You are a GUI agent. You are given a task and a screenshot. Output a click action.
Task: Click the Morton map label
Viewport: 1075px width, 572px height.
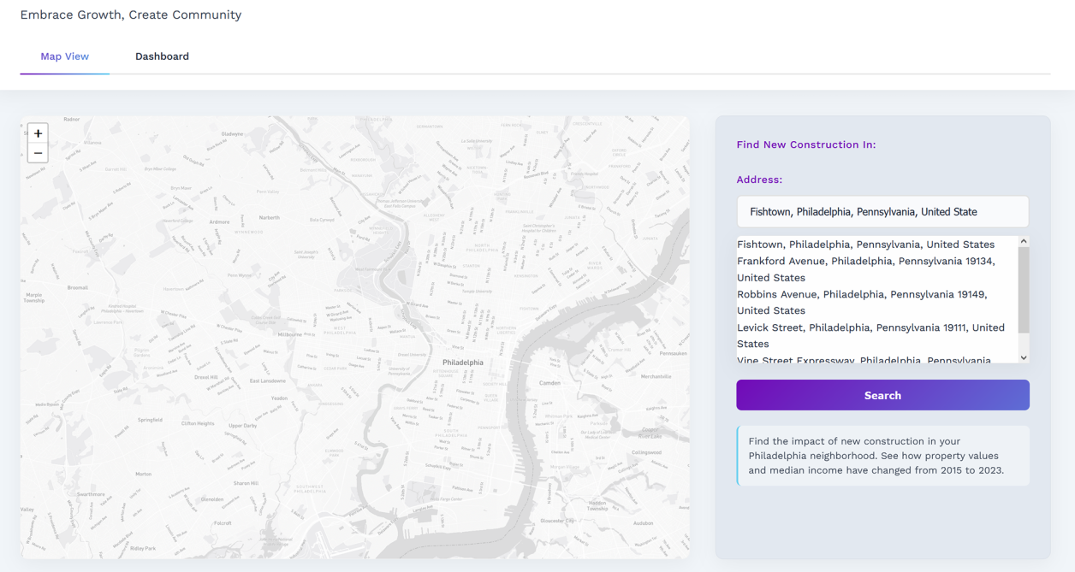(x=143, y=473)
